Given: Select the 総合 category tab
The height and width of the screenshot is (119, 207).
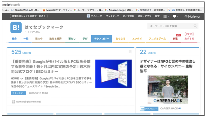Looking at the screenshot, I should (14, 39).
